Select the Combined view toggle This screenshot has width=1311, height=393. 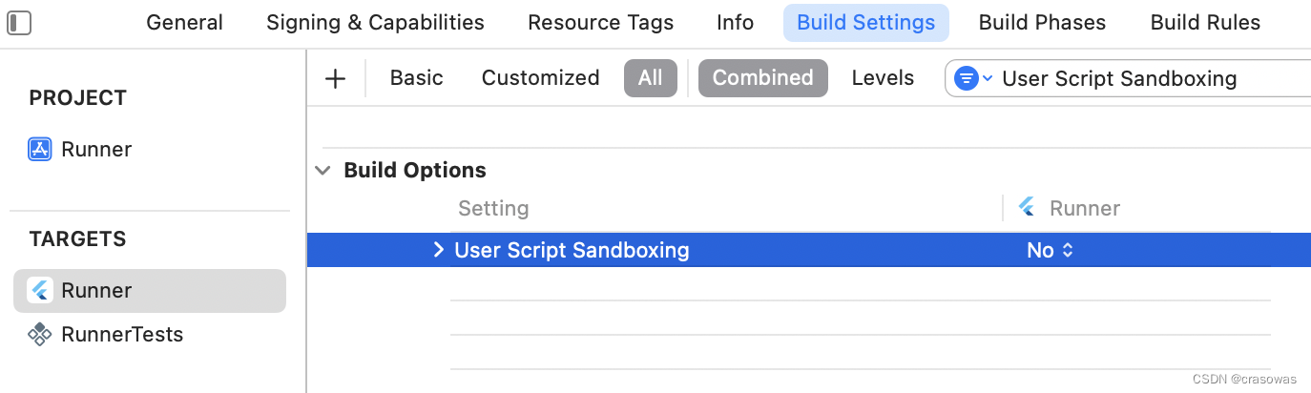coord(762,78)
